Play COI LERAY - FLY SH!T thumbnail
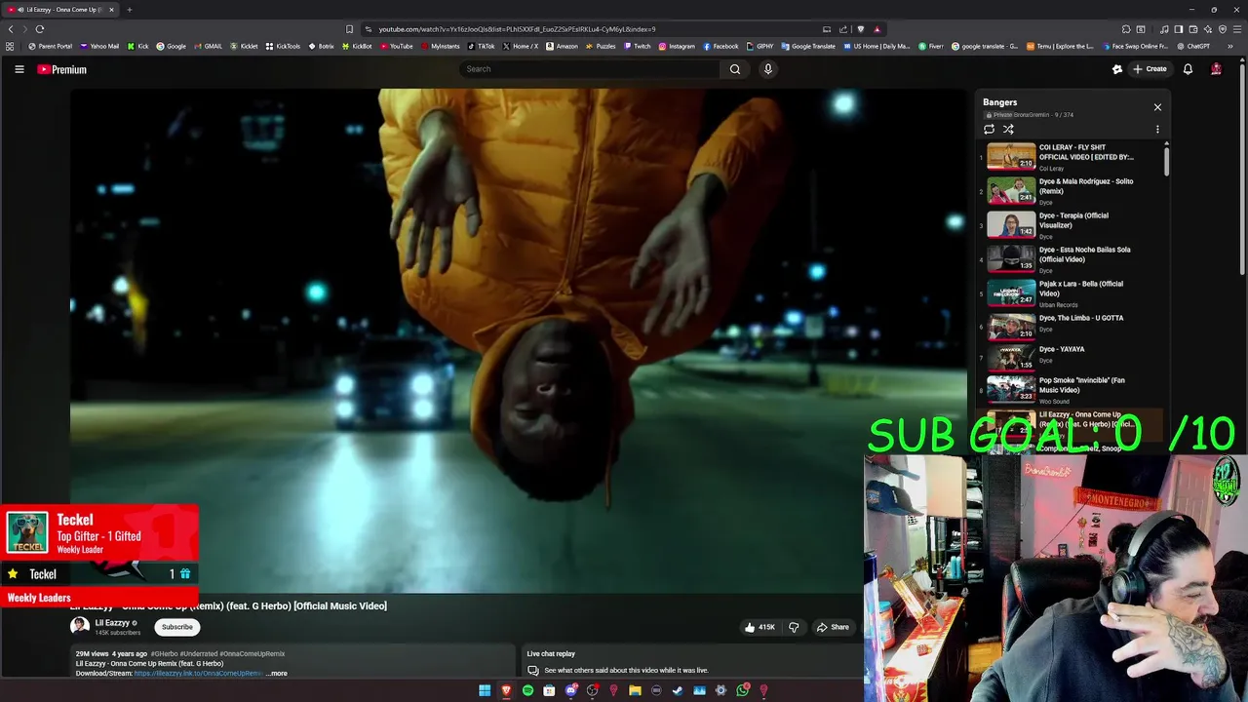Screen dimensions: 1248x702 tap(1011, 157)
